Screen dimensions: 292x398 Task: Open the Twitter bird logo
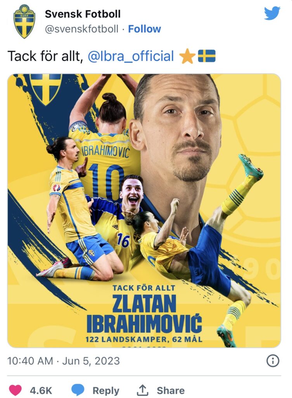click(272, 13)
